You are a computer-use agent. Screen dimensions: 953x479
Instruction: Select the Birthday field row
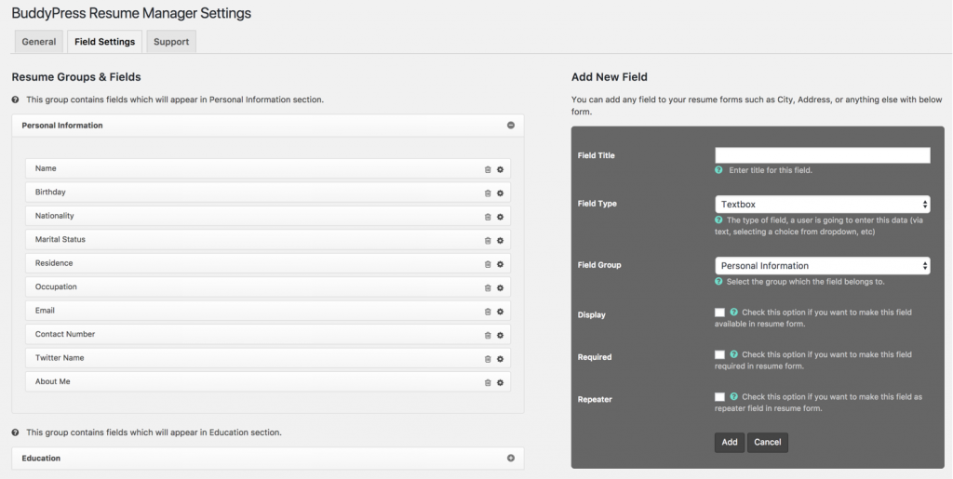[x=268, y=193]
